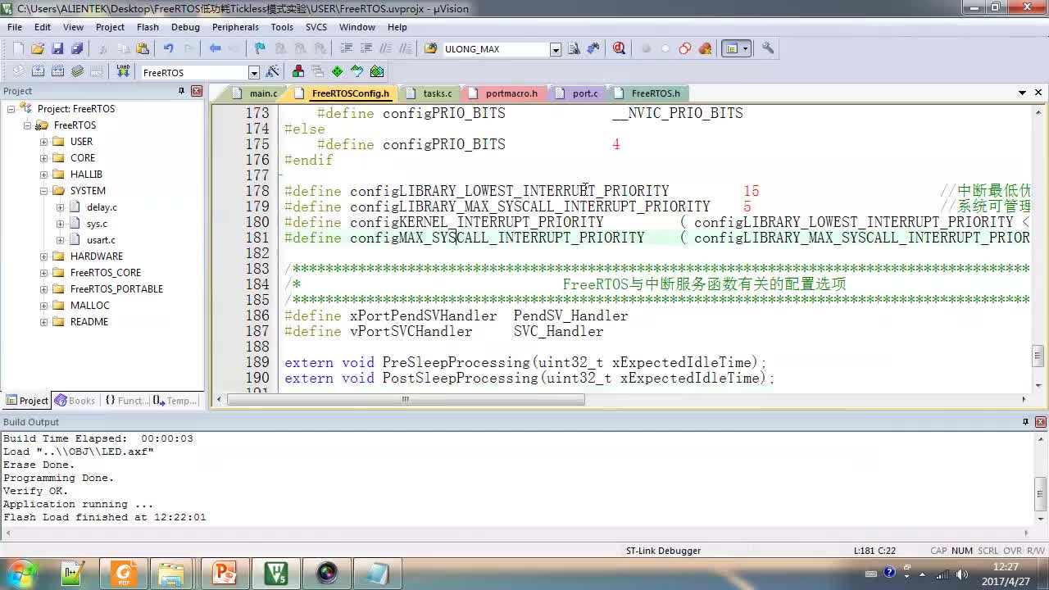Image resolution: width=1049 pixels, height=590 pixels.
Task: Click the Save All icon
Action: coord(77,48)
